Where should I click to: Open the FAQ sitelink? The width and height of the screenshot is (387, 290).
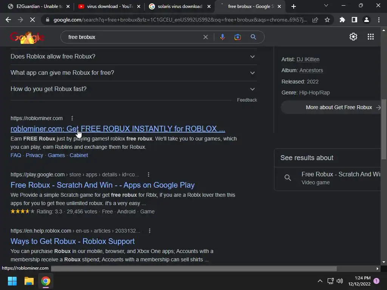(16, 155)
